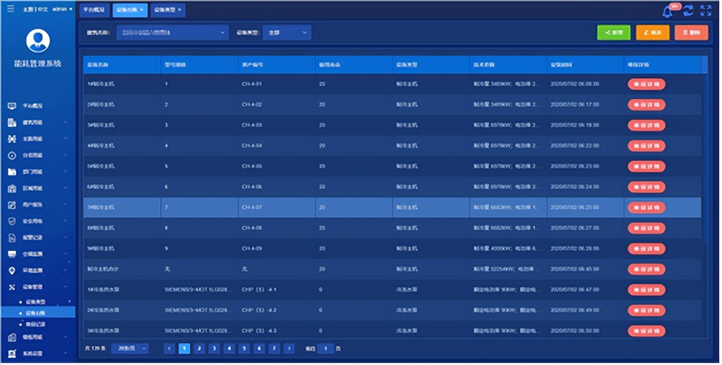
Task: Click the refresh arrows icon in header
Action: (x=688, y=11)
